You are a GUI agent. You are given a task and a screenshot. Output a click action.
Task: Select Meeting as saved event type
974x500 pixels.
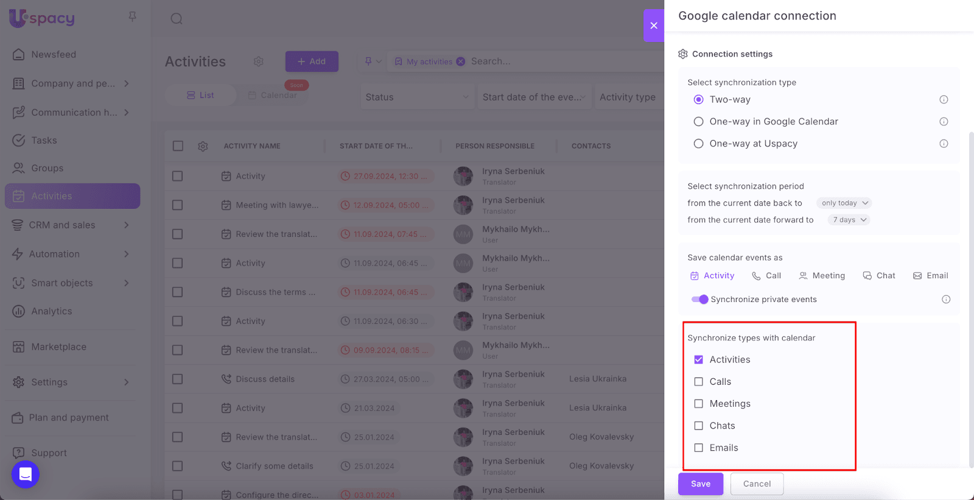[x=822, y=276]
